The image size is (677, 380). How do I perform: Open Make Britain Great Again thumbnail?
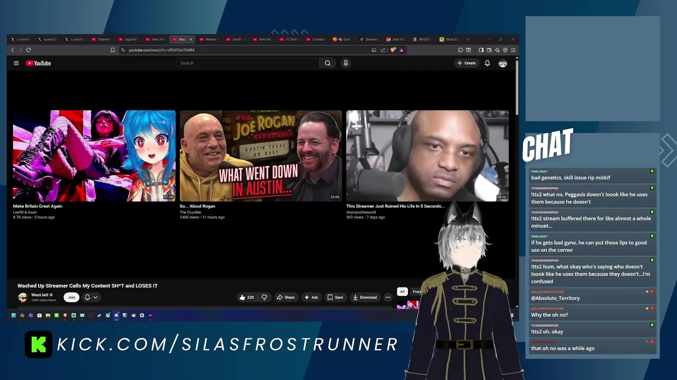(94, 156)
